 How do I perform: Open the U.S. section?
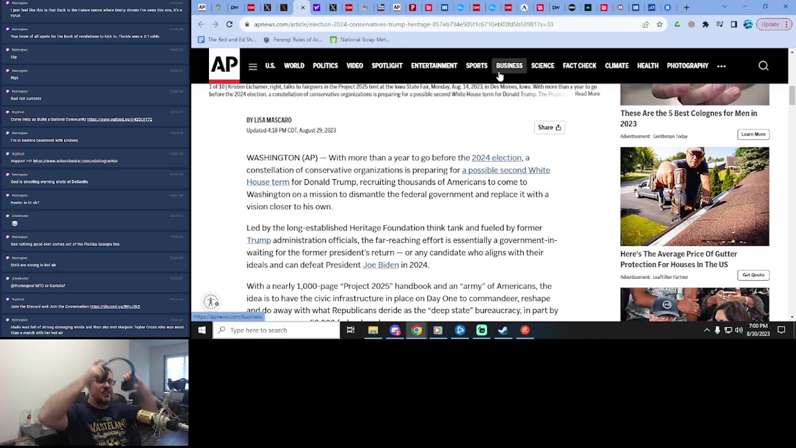[x=270, y=66]
